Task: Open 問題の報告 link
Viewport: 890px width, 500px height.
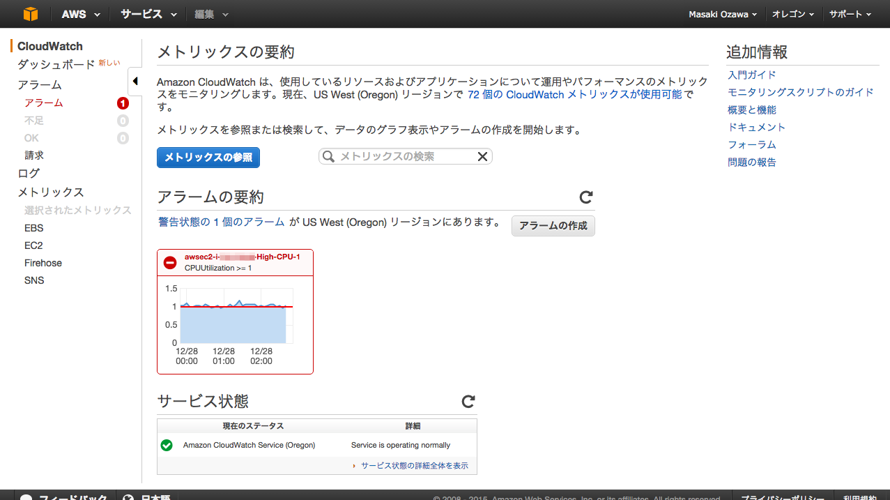Action: (752, 162)
